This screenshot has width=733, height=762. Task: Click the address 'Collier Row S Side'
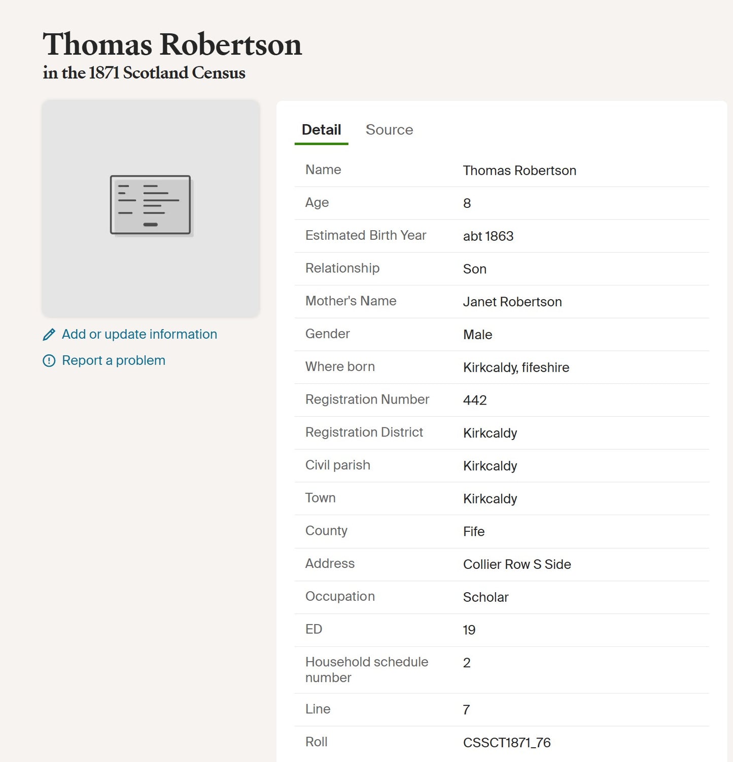click(516, 565)
